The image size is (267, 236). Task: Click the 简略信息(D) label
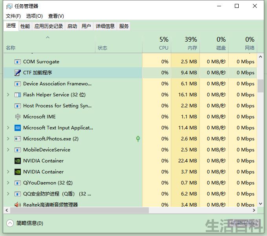point(29,223)
